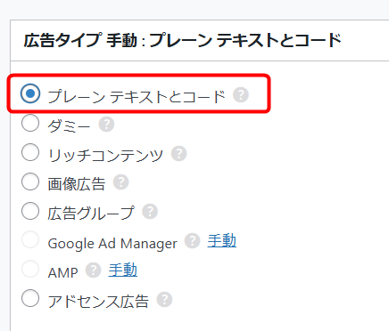
Task: Open help icon for 広告グループ
Action: tap(150, 212)
